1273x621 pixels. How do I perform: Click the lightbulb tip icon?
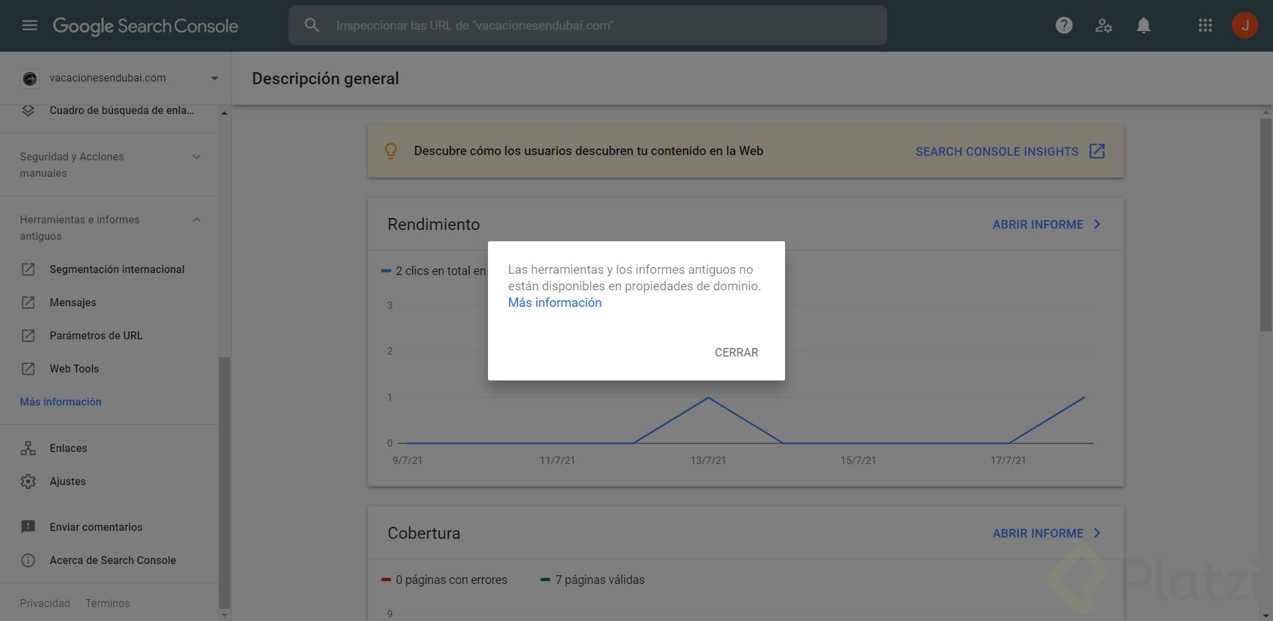tap(391, 151)
